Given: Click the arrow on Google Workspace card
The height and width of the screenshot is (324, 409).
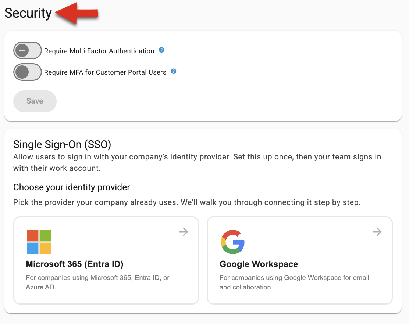Looking at the screenshot, I should coord(377,231).
